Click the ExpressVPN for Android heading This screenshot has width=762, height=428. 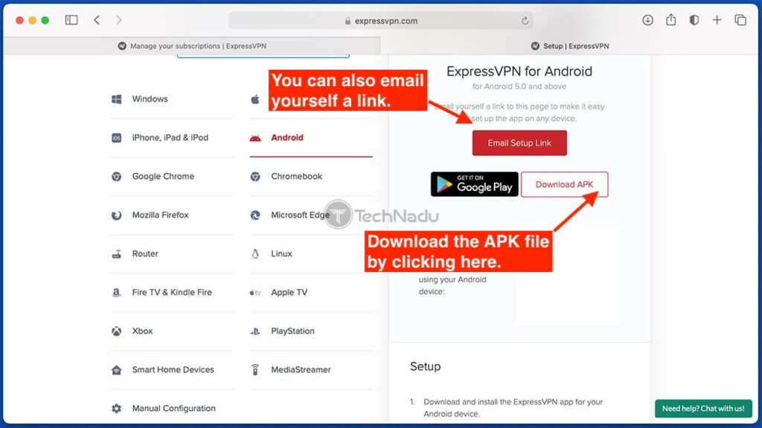click(x=519, y=72)
